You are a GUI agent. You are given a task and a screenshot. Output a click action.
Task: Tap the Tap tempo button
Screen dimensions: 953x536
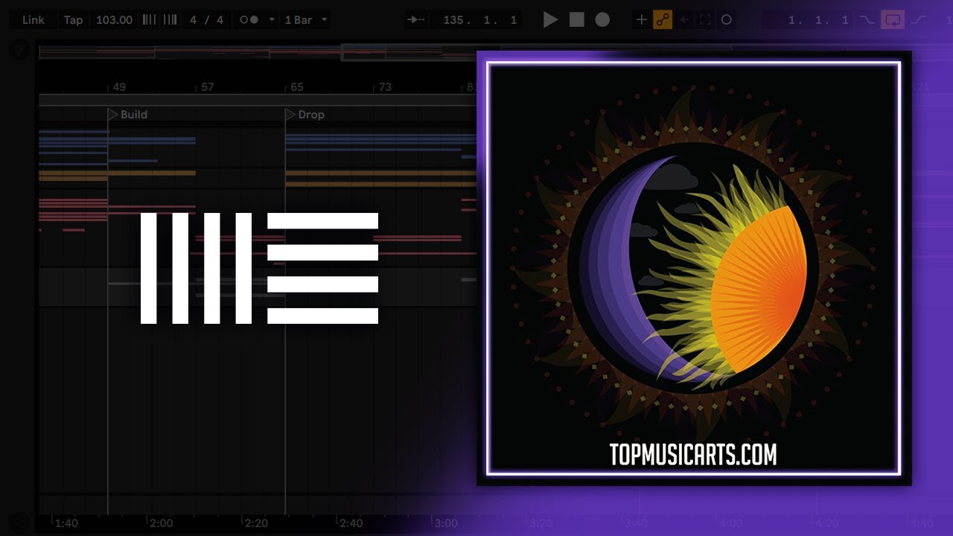pos(73,20)
